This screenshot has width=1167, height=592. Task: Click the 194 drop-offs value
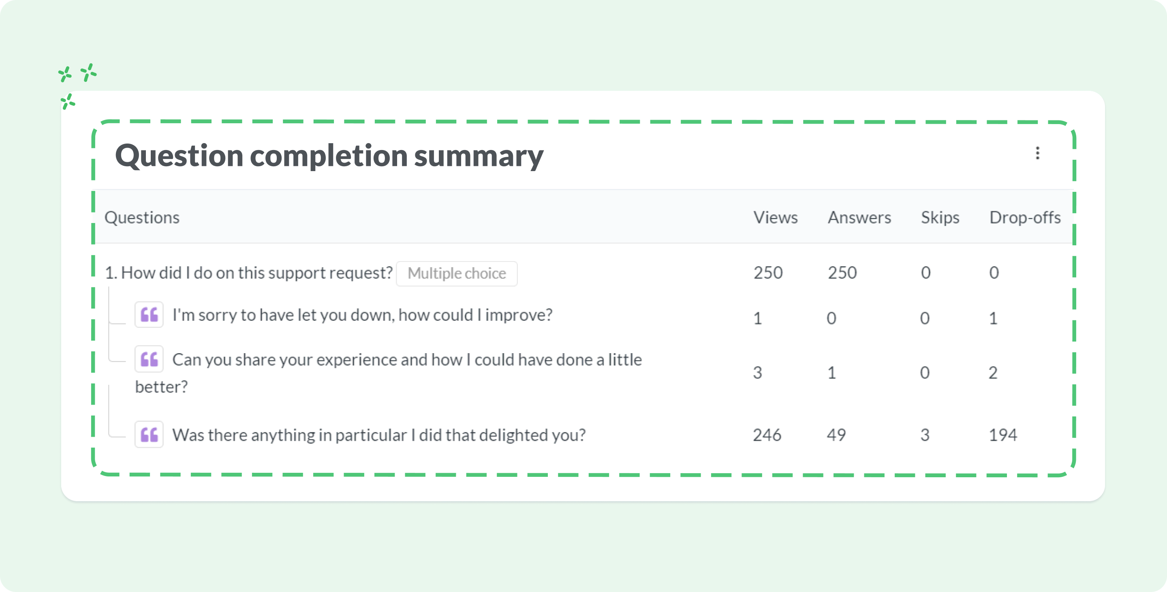[1002, 435]
